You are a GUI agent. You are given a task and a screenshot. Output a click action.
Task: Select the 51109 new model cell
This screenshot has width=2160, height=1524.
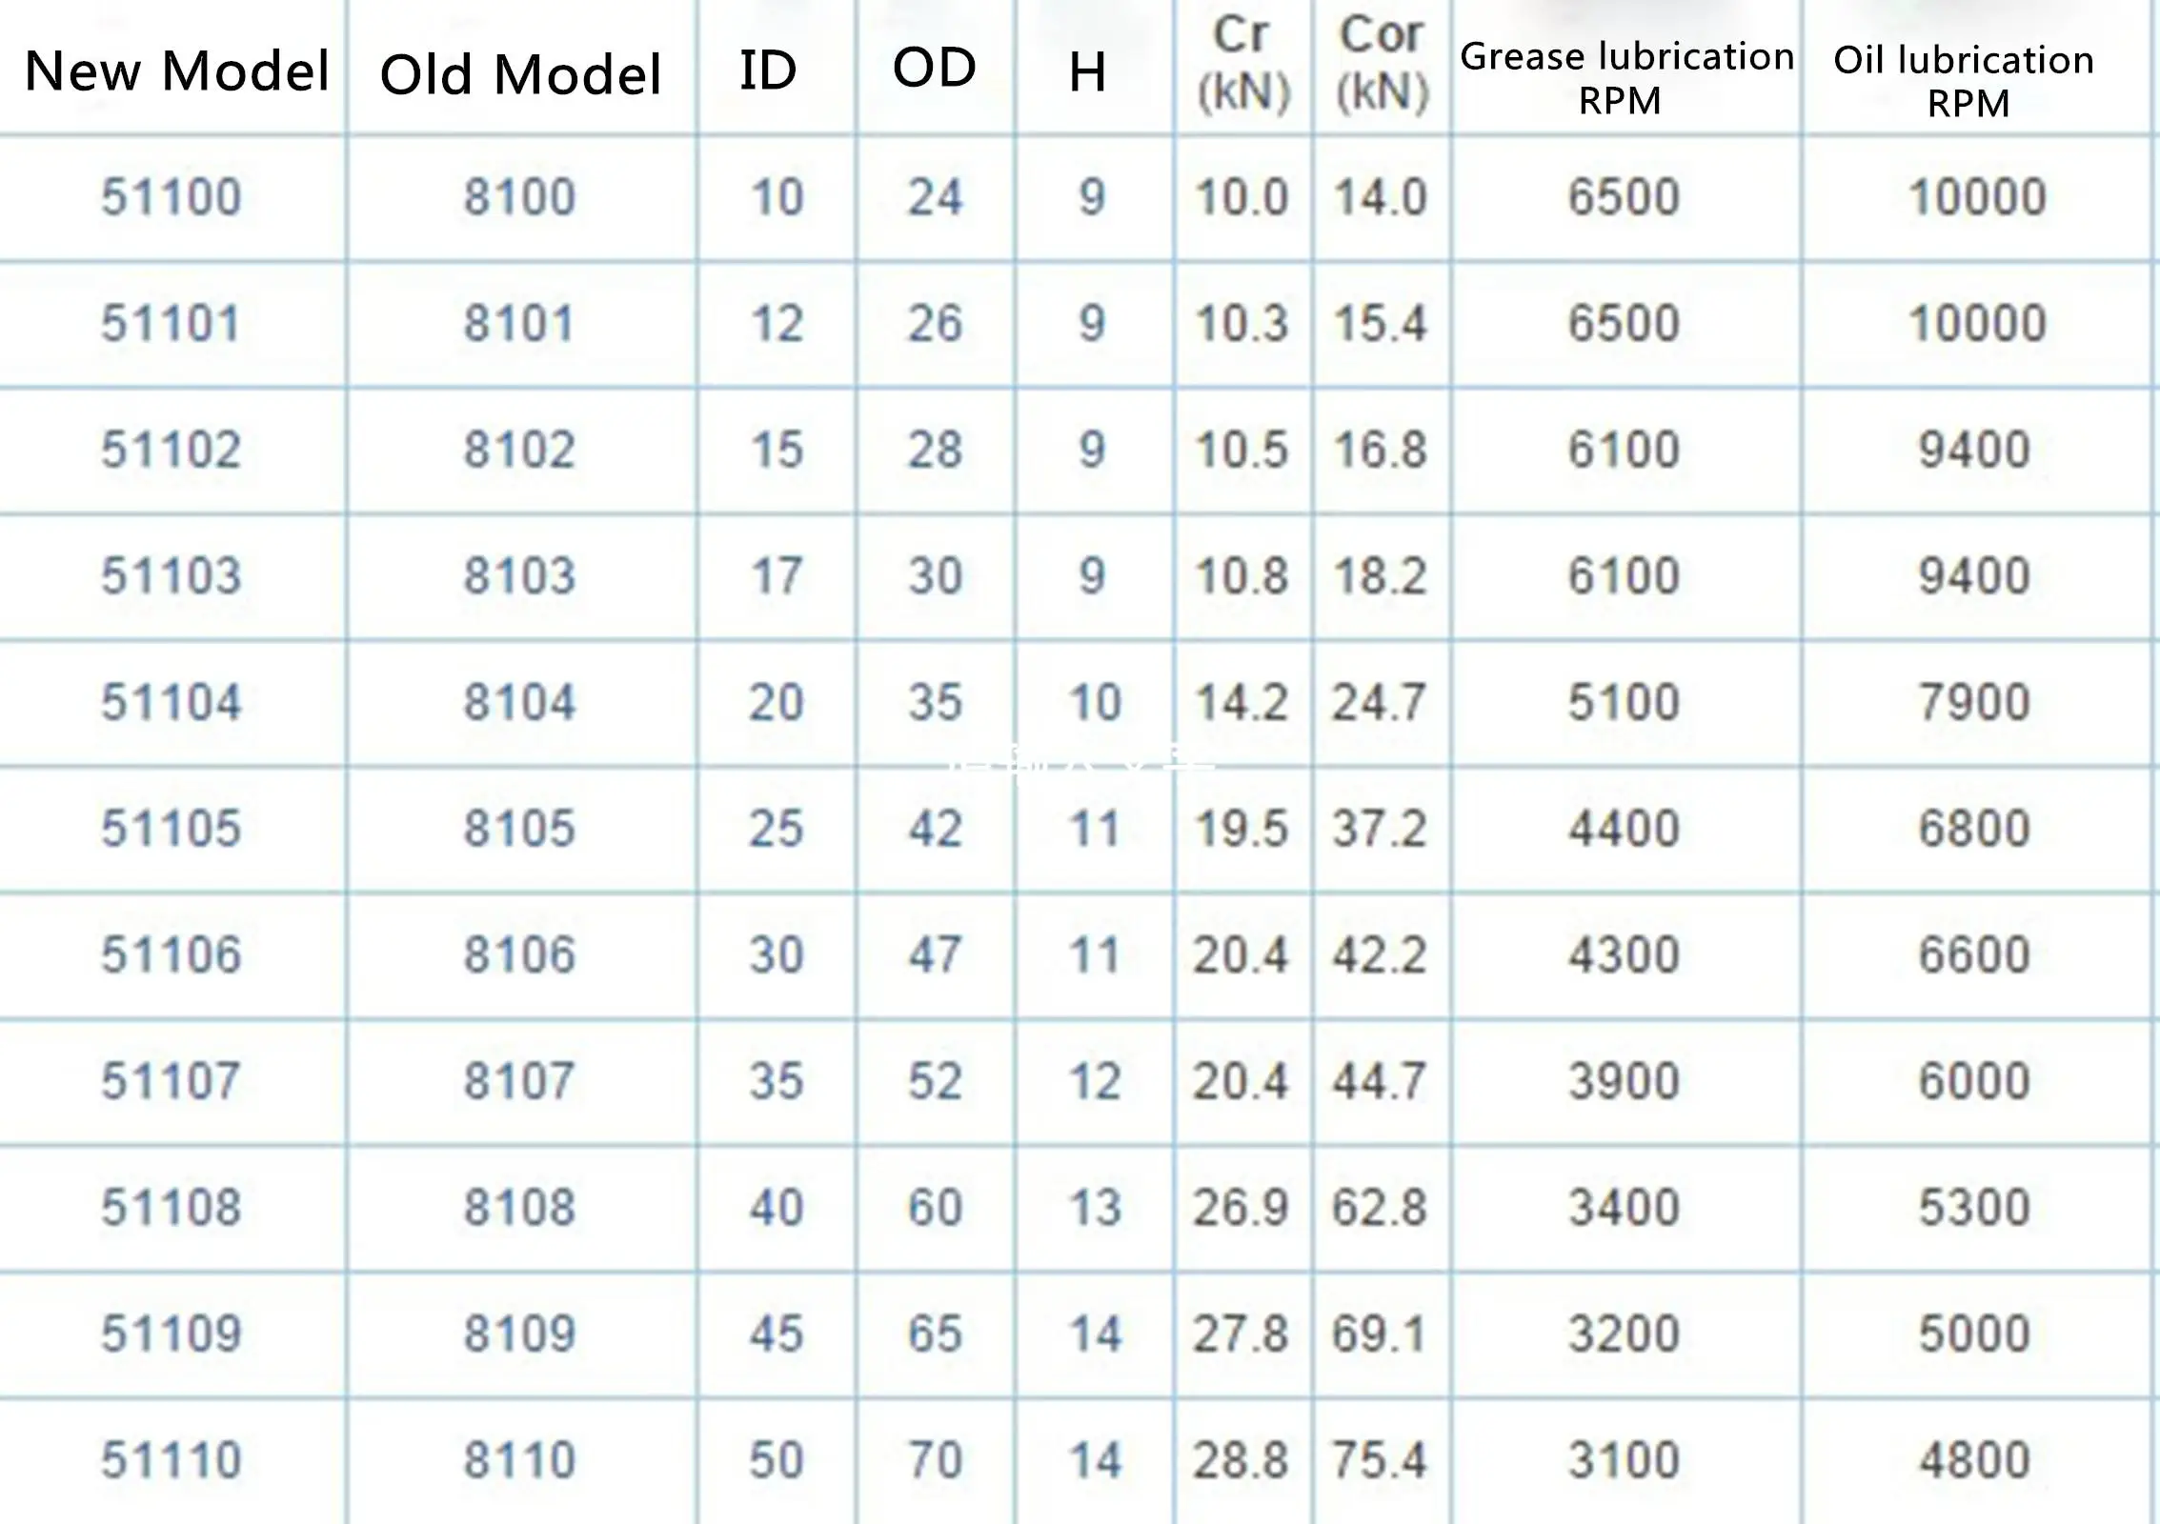pyautogui.click(x=172, y=1333)
